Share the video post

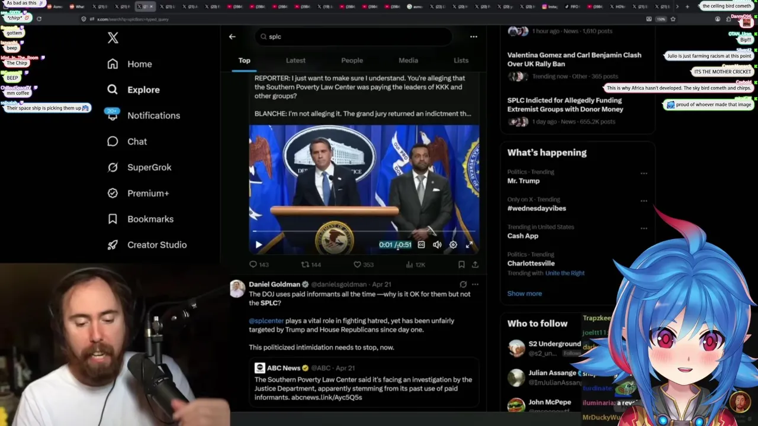click(475, 265)
